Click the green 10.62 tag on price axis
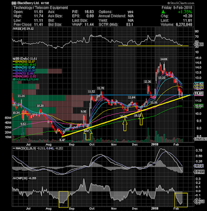The width and height of the screenshot is (207, 211). tap(199, 105)
